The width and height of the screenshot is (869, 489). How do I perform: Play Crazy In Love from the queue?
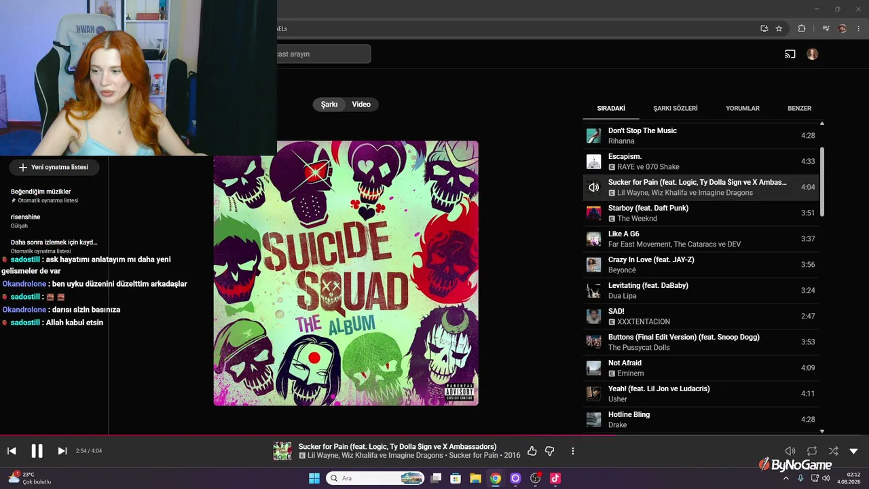point(701,265)
